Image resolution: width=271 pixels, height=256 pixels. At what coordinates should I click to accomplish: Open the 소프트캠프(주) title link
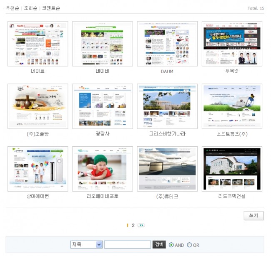click(x=232, y=134)
